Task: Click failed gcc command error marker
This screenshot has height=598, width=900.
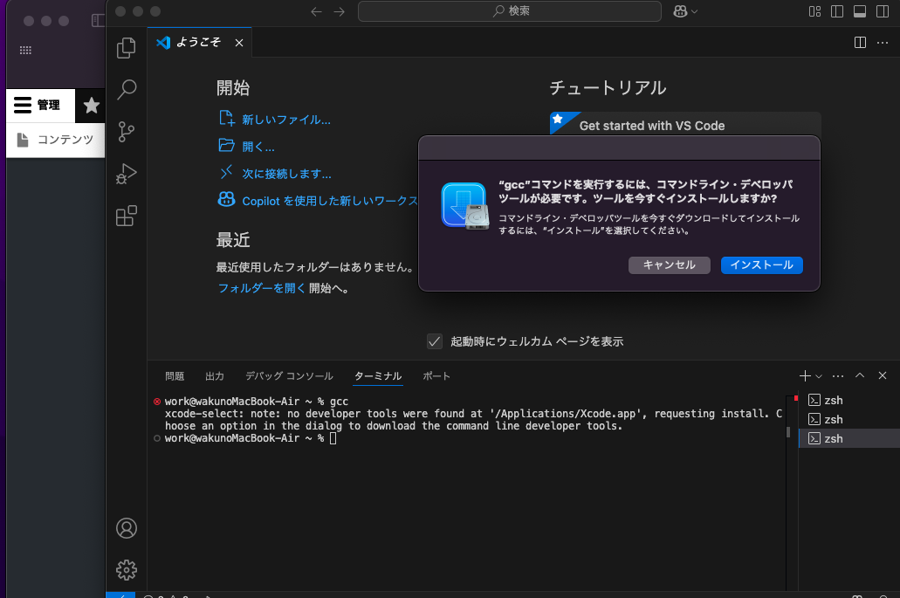Action: (x=157, y=402)
